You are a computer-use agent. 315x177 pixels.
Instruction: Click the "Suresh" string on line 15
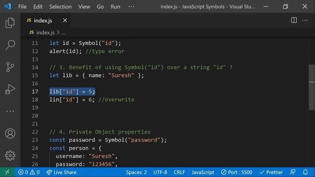tap(122, 75)
